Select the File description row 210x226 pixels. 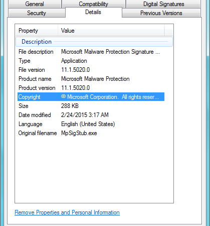click(91, 52)
